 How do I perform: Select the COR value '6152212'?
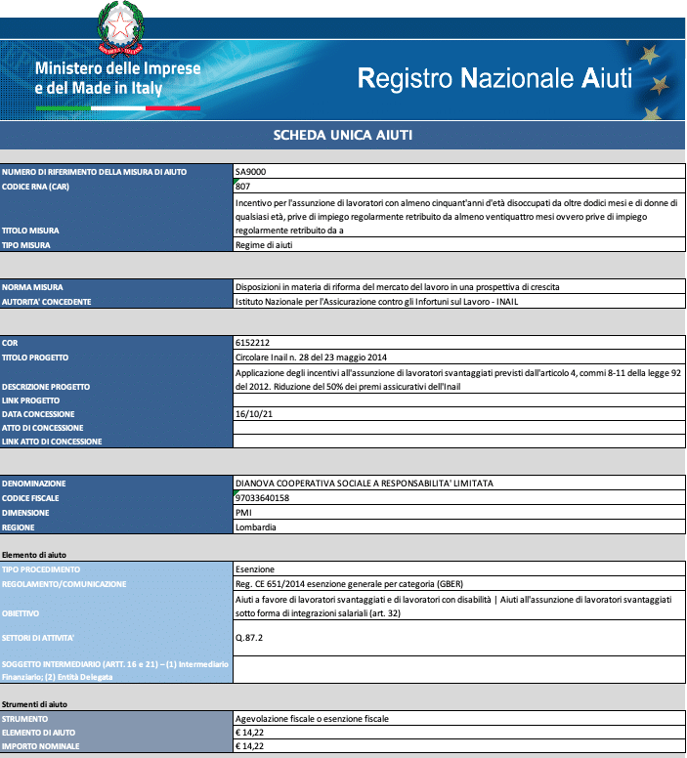tap(459, 342)
